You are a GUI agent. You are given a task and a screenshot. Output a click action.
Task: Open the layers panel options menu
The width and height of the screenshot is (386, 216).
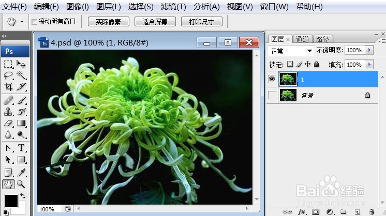pos(382,41)
